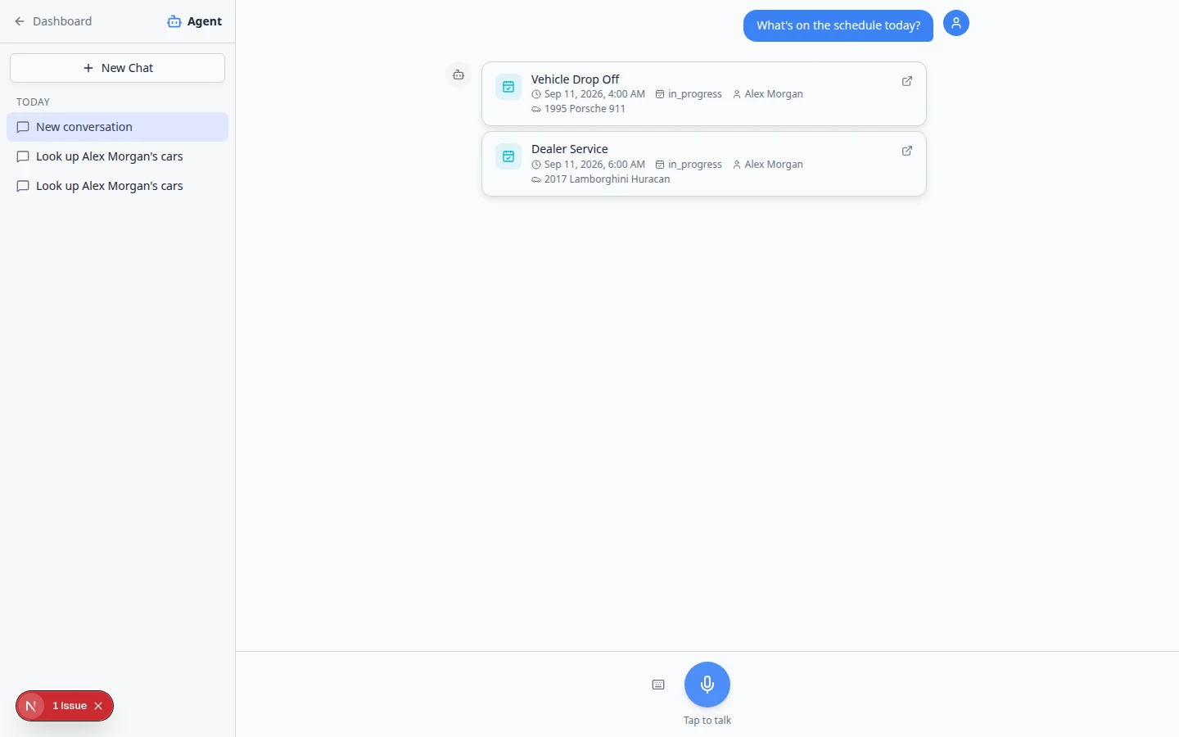Click Sep 11, 2026, 4:00 AM timestamp
This screenshot has width=1179, height=737.
pos(594,94)
